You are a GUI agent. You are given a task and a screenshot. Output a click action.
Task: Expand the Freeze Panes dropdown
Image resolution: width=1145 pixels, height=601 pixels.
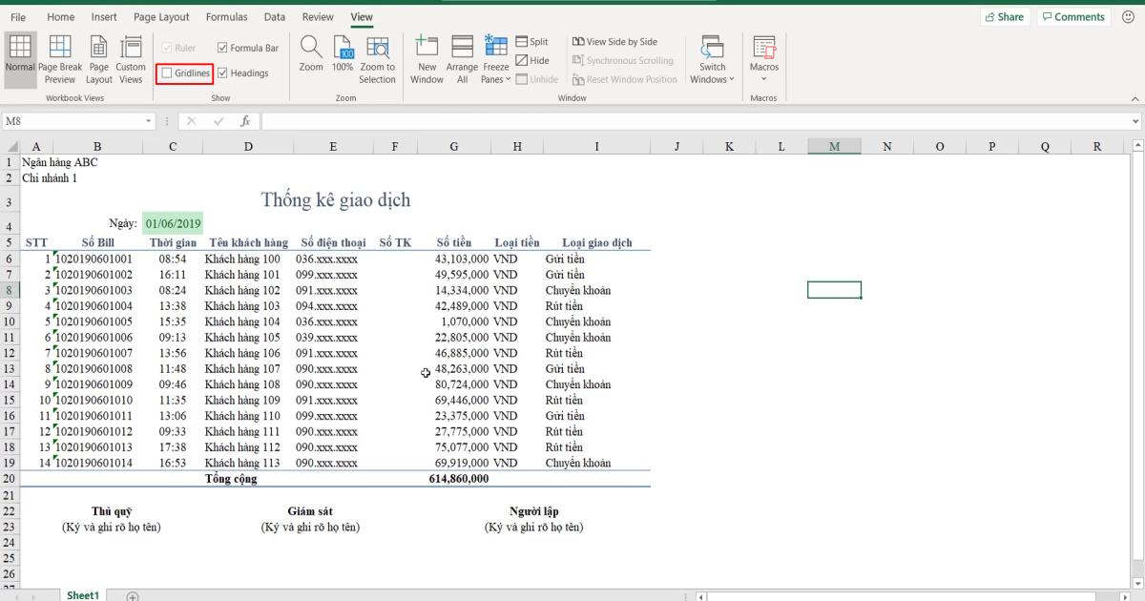[x=495, y=59]
